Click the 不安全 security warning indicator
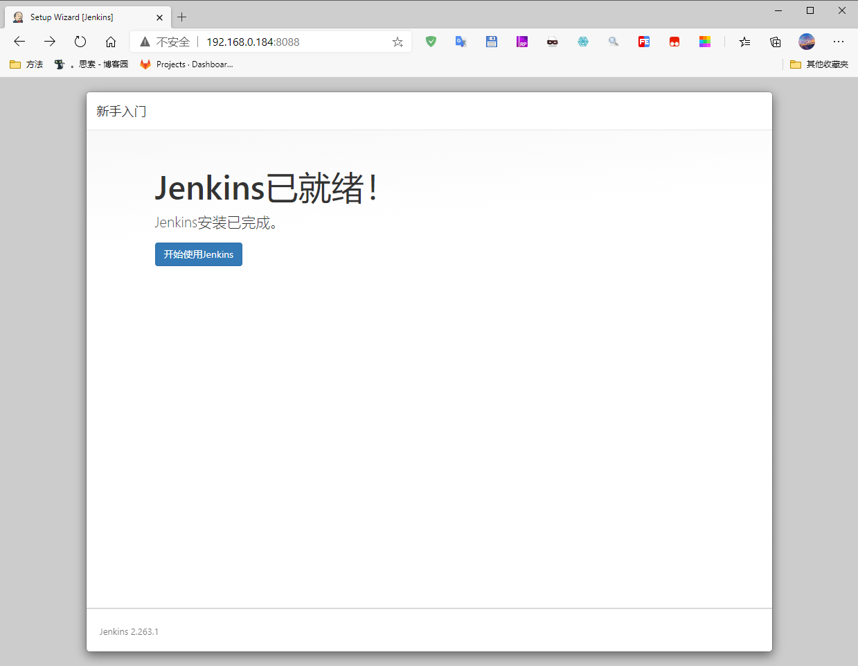The height and width of the screenshot is (666, 858). pos(165,42)
